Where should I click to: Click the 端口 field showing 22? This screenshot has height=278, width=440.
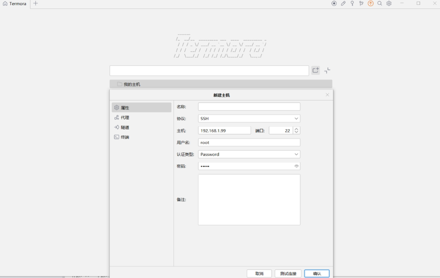281,130
